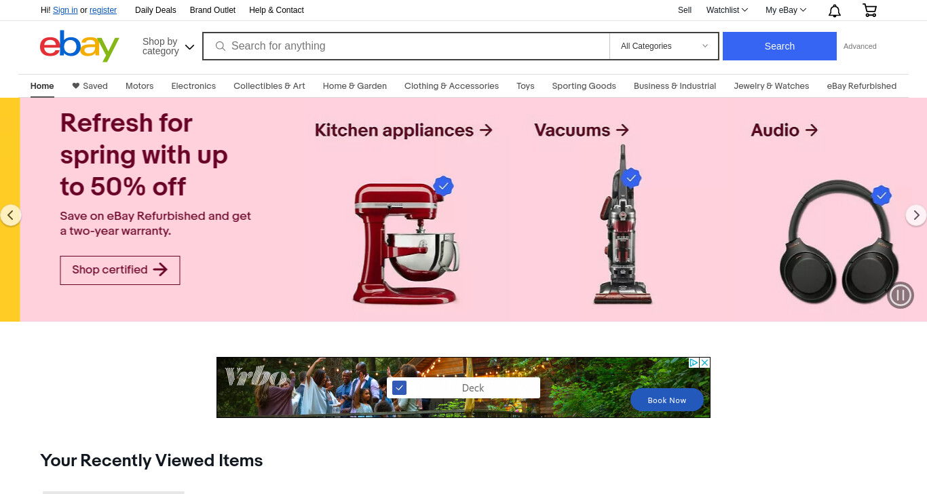This screenshot has width=927, height=494.
Task: Open the shopping cart icon
Action: click(869, 10)
